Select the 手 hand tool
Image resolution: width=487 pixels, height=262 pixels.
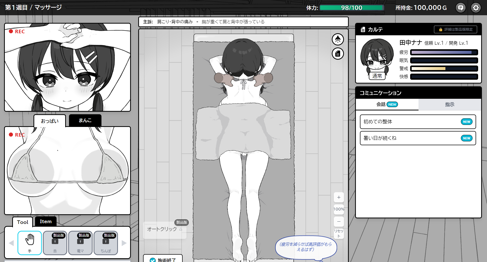[30, 243]
